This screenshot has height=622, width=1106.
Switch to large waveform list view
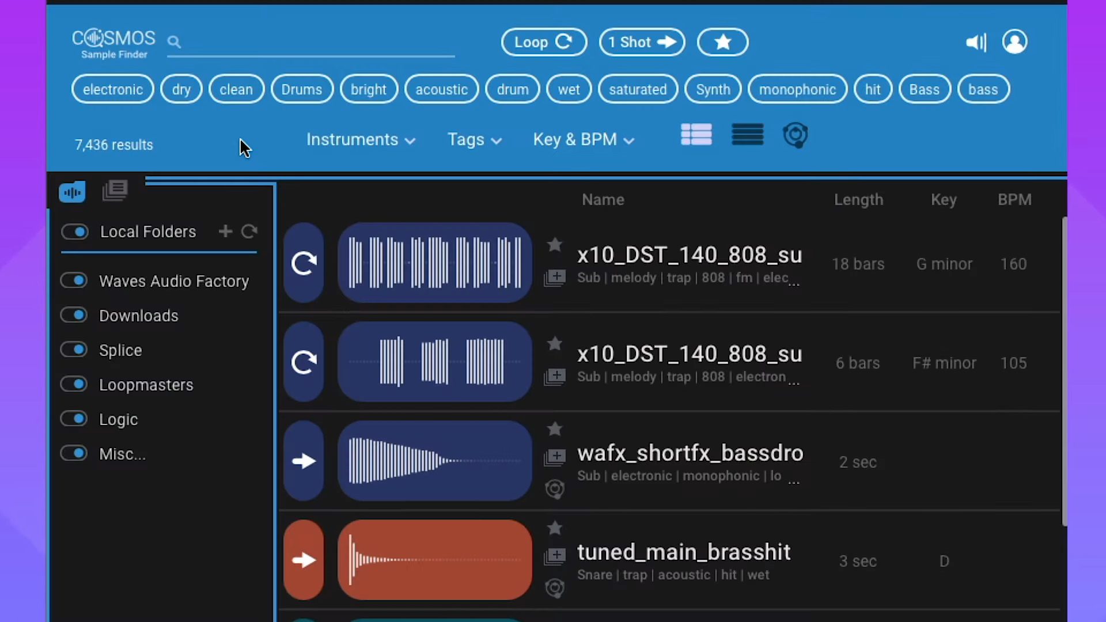pos(696,135)
